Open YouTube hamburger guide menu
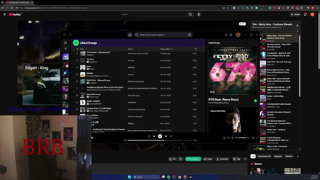This screenshot has width=320, height=180. [x=4, y=14]
